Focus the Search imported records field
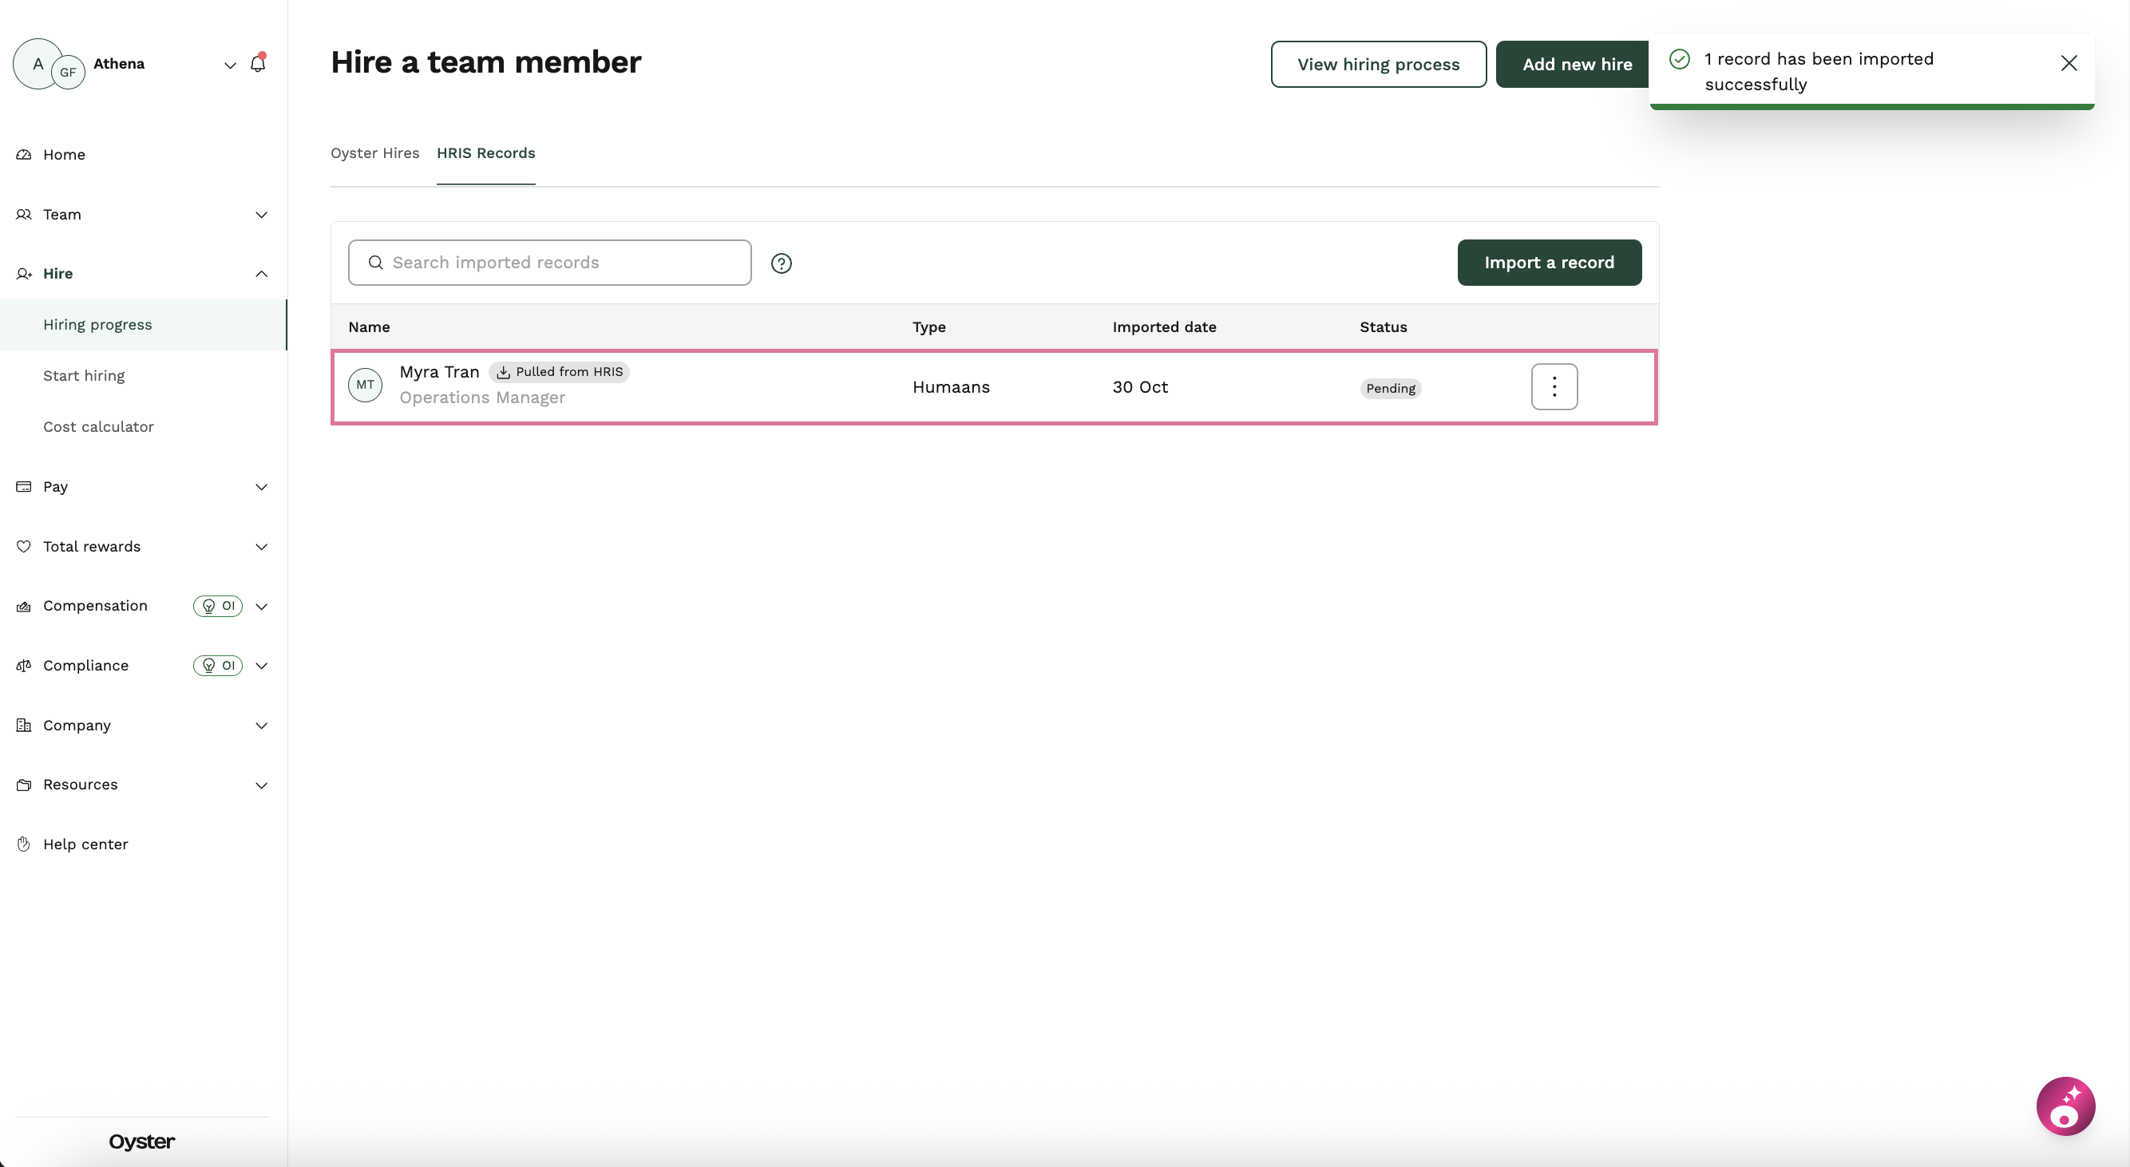Viewport: 2130px width, 1167px height. pos(549,263)
